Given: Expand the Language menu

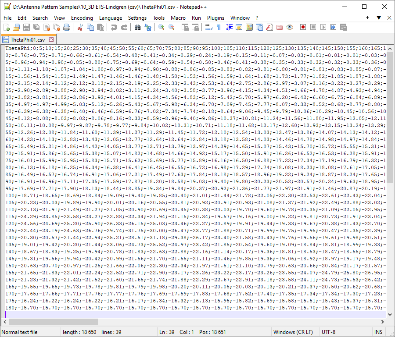Looking at the screenshot, I should pyautogui.click(x=111, y=18).
